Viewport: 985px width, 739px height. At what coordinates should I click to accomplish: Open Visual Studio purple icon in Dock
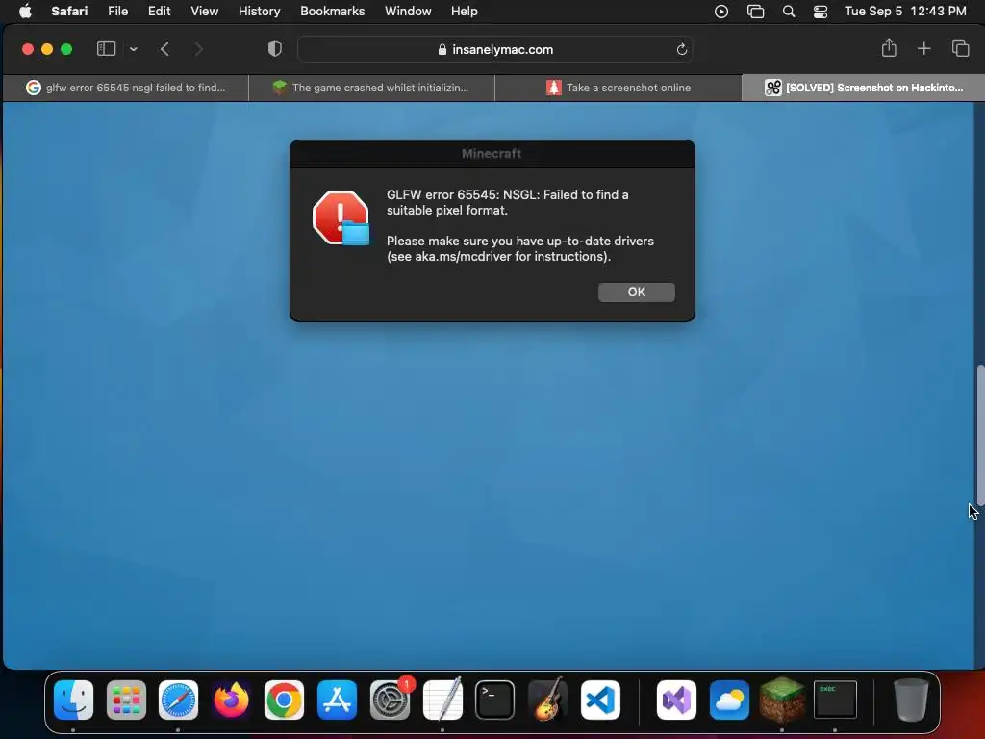[676, 700]
